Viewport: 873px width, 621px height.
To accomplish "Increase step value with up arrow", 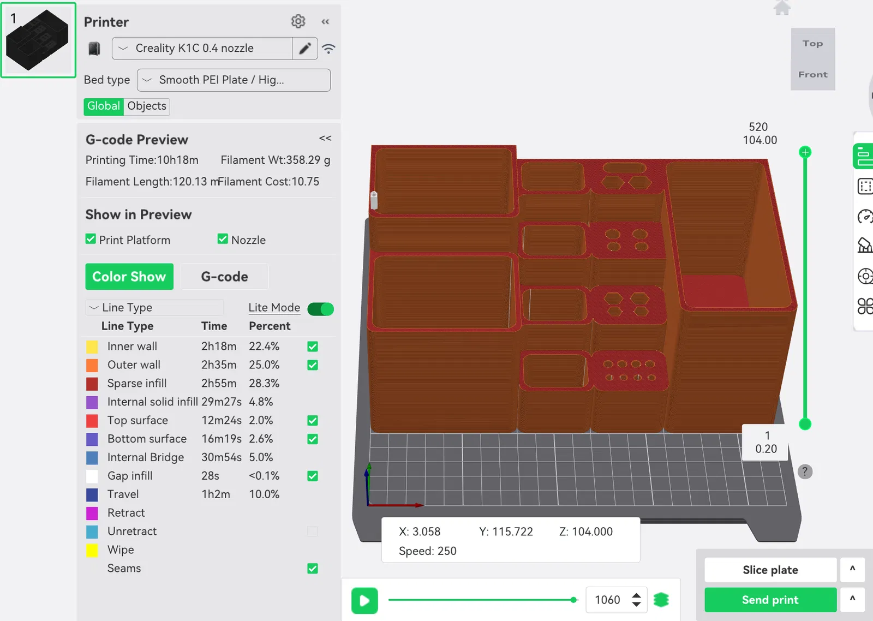I will coord(636,595).
